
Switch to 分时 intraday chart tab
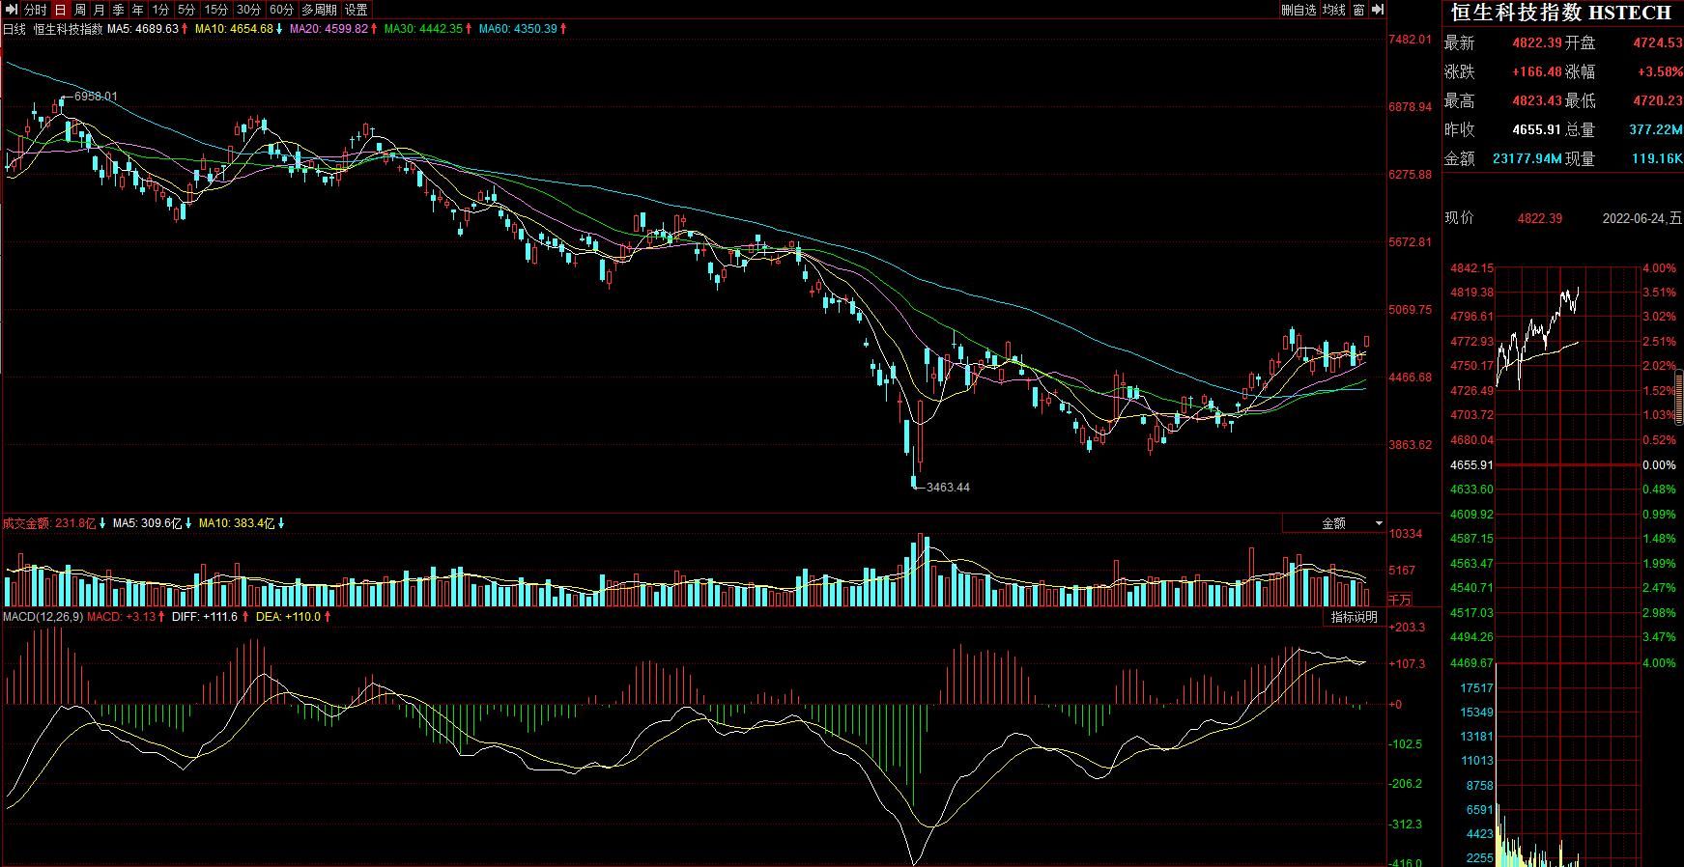36,10
